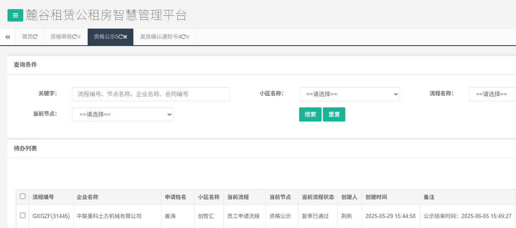
Task: Open the 当前节点 dropdown
Action: [x=123, y=114]
